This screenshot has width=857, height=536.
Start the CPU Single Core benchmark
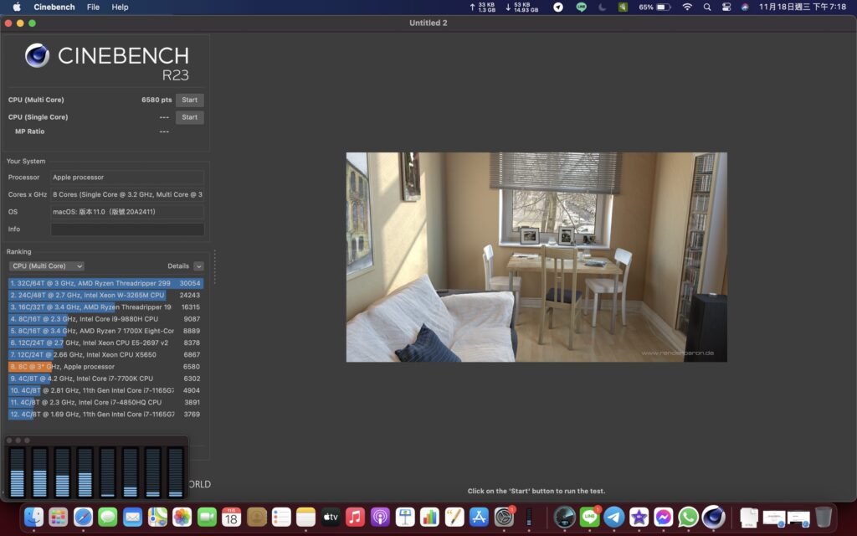click(190, 117)
